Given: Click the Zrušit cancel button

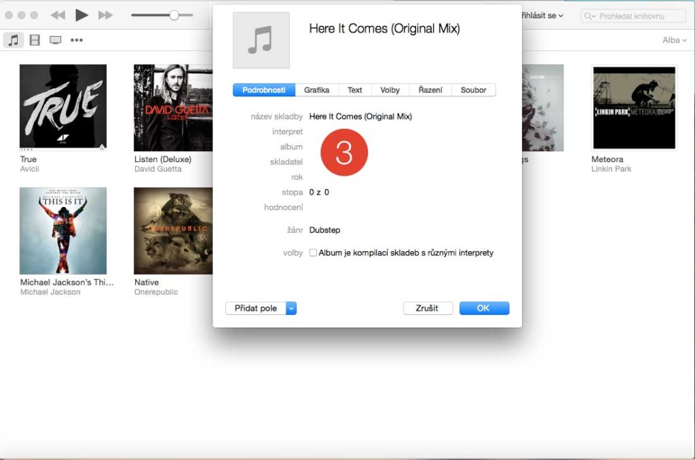Looking at the screenshot, I should (x=428, y=309).
